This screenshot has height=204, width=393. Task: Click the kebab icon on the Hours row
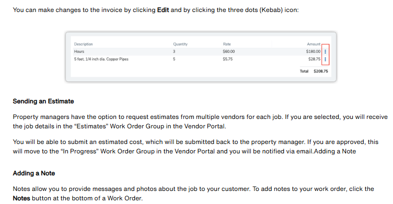pyautogui.click(x=326, y=52)
